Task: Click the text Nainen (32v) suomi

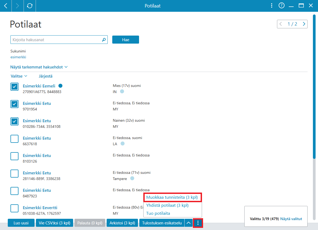Action: (x=129, y=120)
